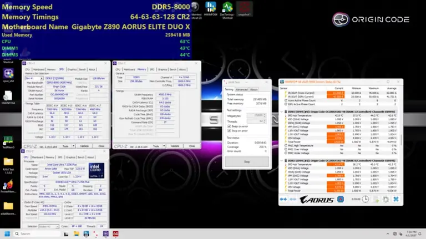Viewport: 426px width, 239px height.
Task: Click the Megabytes input field in RAM Test
Action: point(255,115)
